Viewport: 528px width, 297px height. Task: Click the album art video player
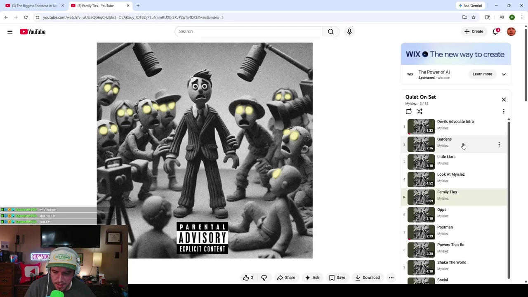point(205,151)
